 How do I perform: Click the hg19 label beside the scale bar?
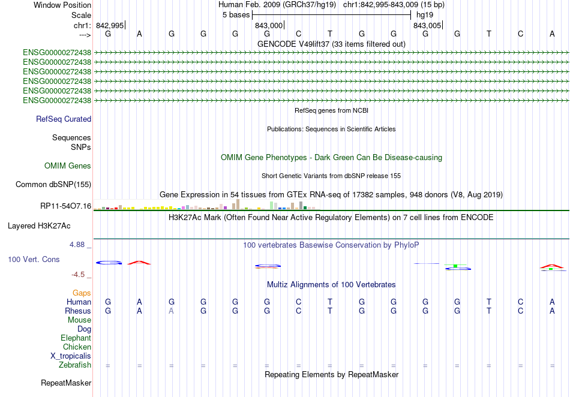click(425, 15)
